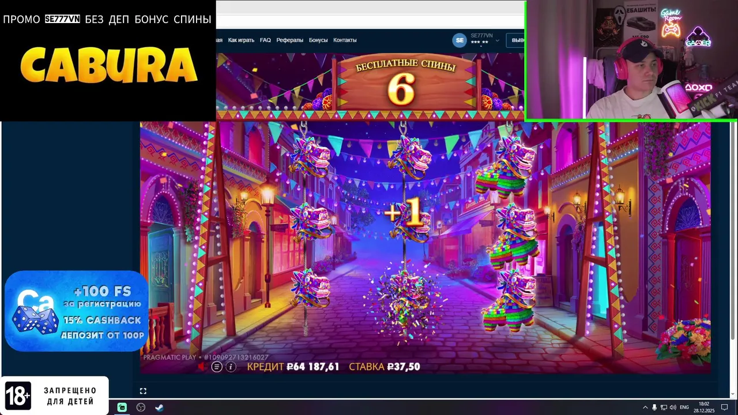738x415 pixels.
Task: Open the clock showing 18:02 28.12.2025
Action: click(704, 408)
